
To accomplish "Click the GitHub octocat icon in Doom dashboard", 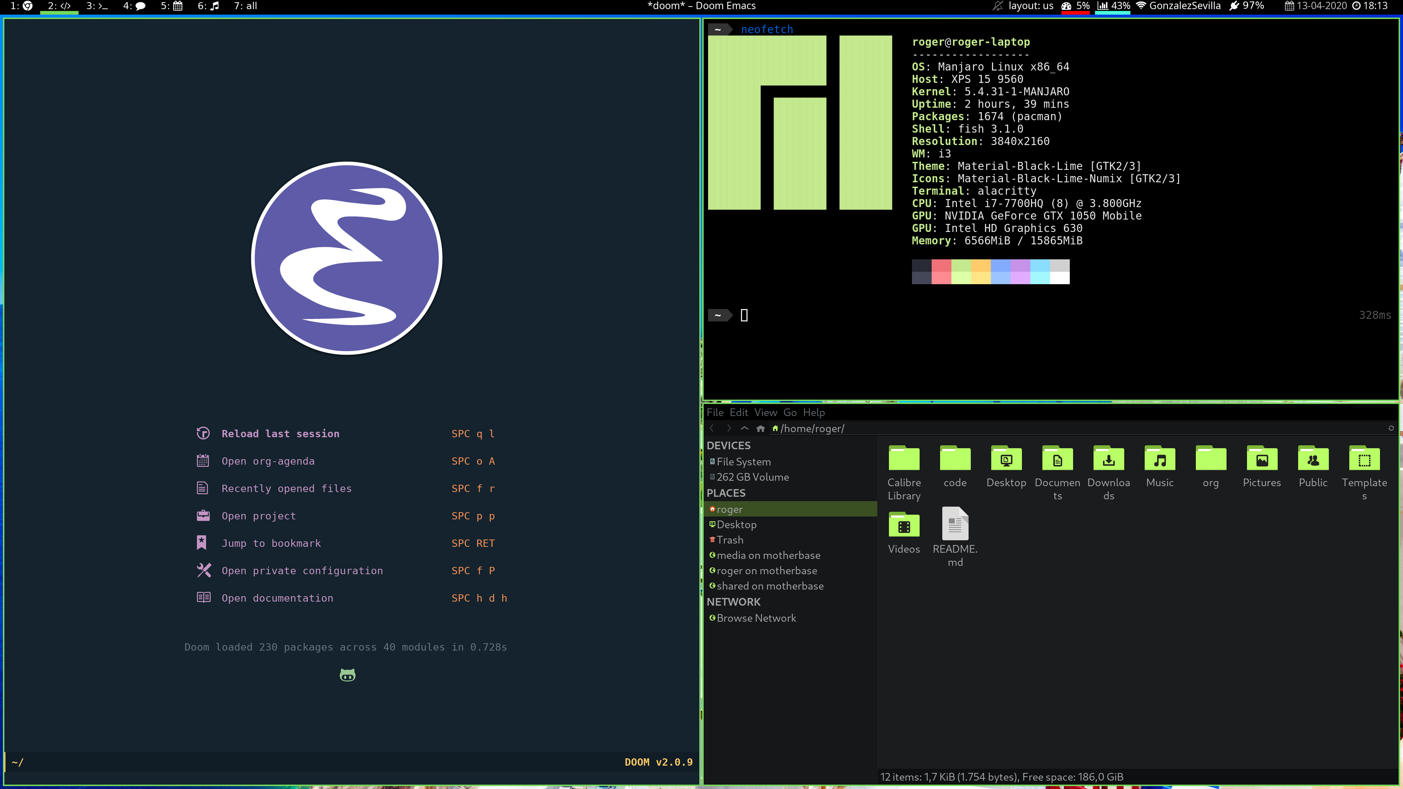I will [347, 675].
